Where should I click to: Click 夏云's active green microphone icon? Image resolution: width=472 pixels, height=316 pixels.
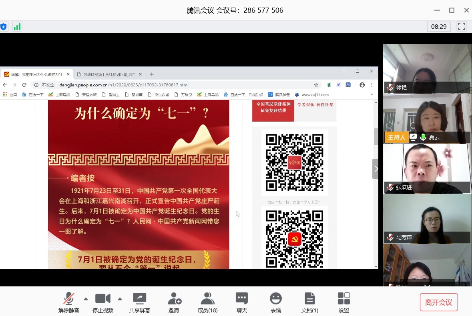423,137
